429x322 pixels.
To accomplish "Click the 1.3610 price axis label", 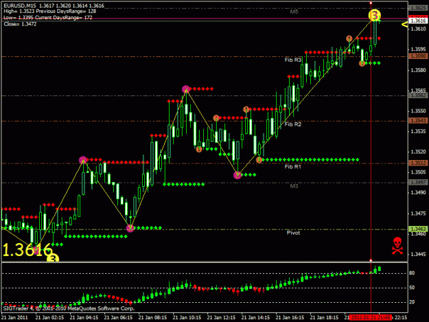I will [418, 29].
